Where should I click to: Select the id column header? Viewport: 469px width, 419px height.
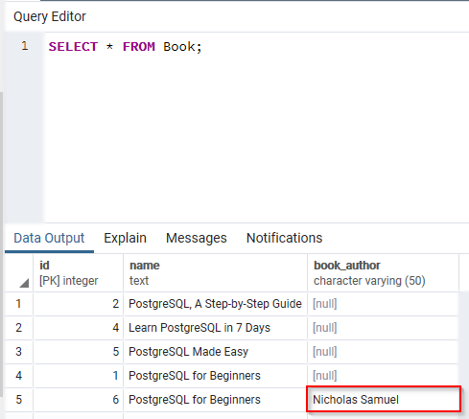(x=79, y=273)
